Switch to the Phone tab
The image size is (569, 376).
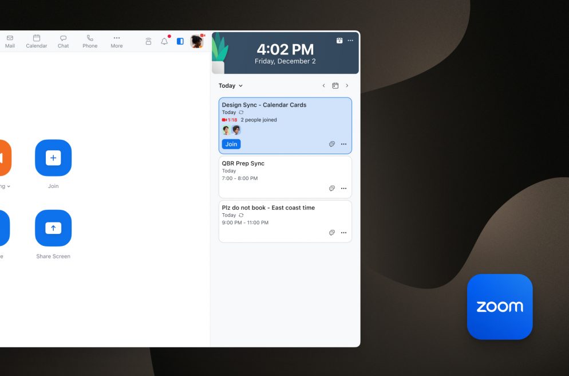tap(90, 41)
